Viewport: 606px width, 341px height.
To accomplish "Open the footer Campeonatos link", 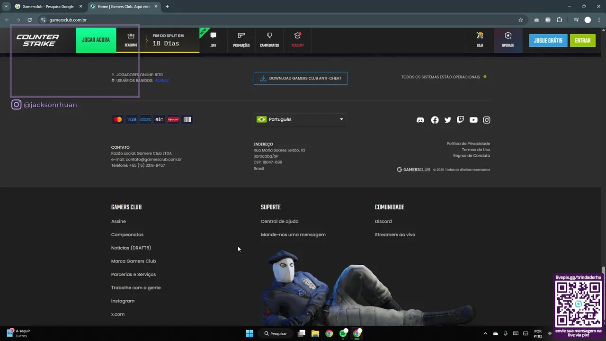I will pyautogui.click(x=127, y=234).
